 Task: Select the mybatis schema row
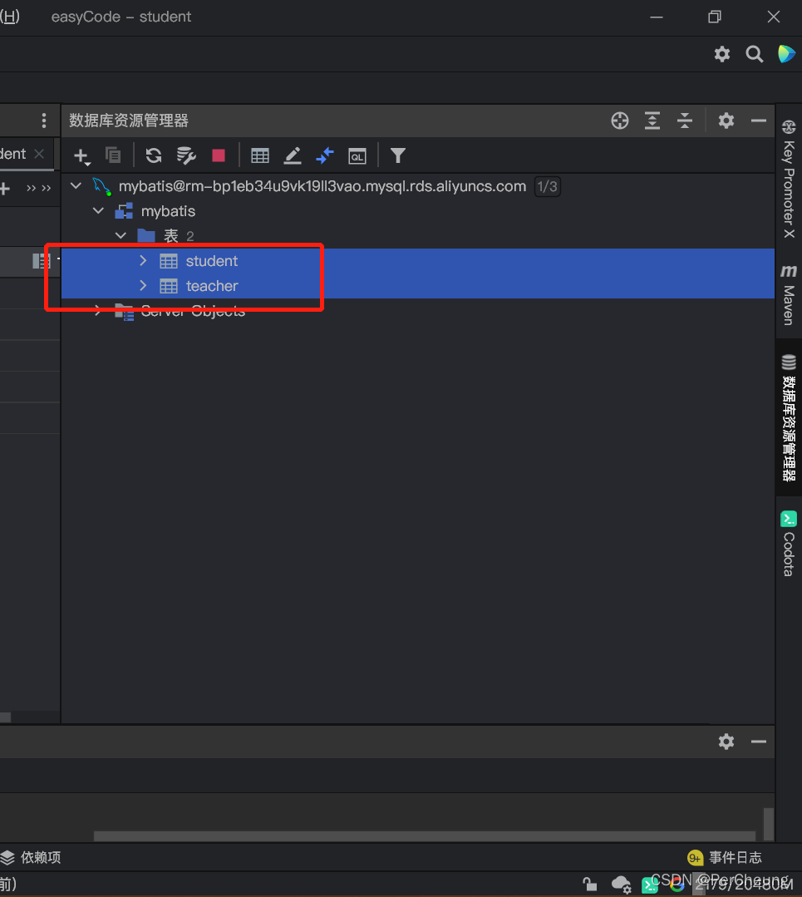[x=417, y=211]
